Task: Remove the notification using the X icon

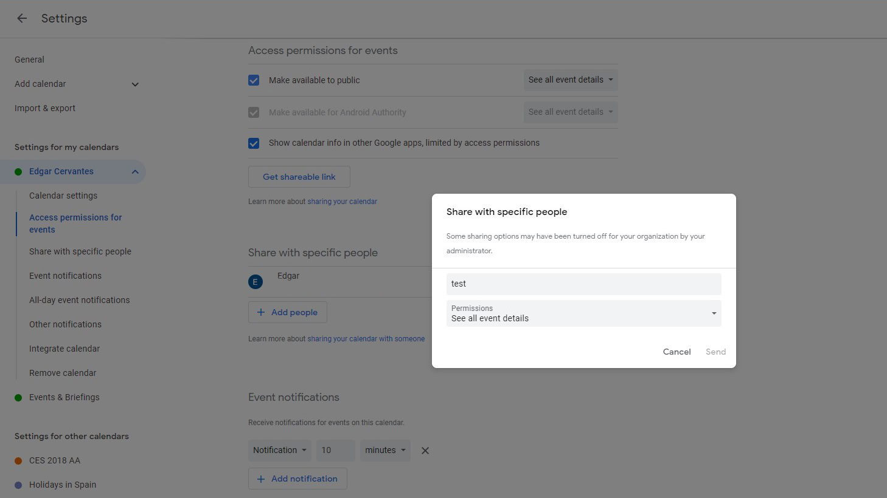Action: [x=425, y=450]
